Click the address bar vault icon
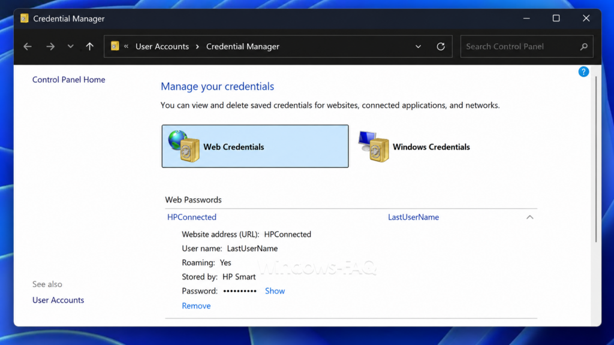This screenshot has height=345, width=614. (x=115, y=46)
